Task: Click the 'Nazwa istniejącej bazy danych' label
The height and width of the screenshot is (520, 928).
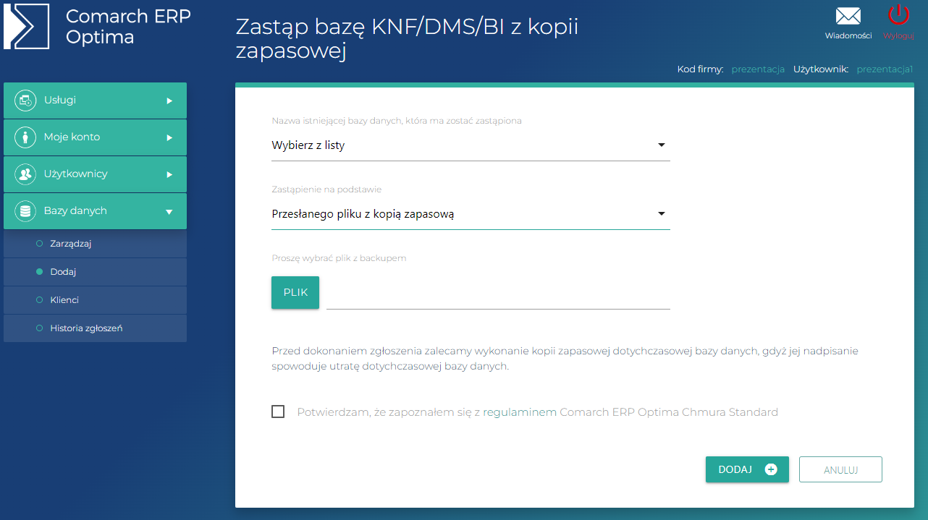Action: coord(397,121)
